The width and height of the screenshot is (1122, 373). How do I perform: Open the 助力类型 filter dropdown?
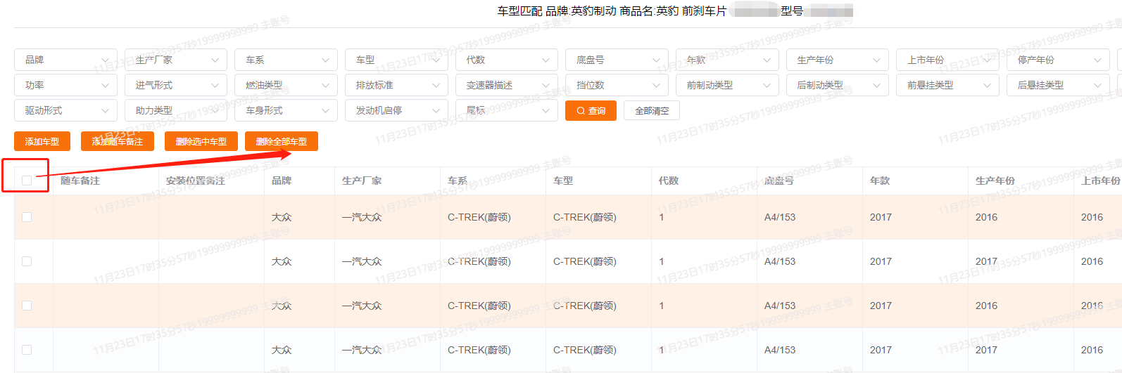pyautogui.click(x=176, y=110)
